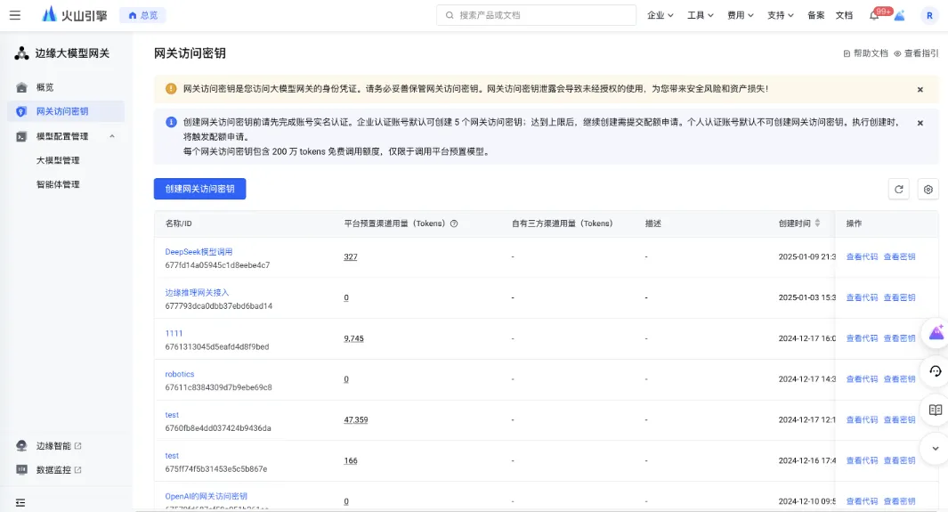Open the hamburger menu in top bar
Image resolution: width=948 pixels, height=512 pixels.
[x=15, y=15]
